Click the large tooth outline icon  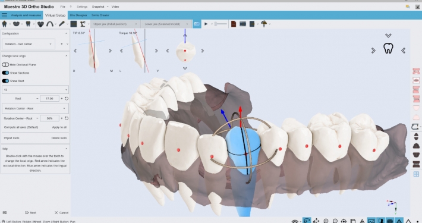click(388, 49)
